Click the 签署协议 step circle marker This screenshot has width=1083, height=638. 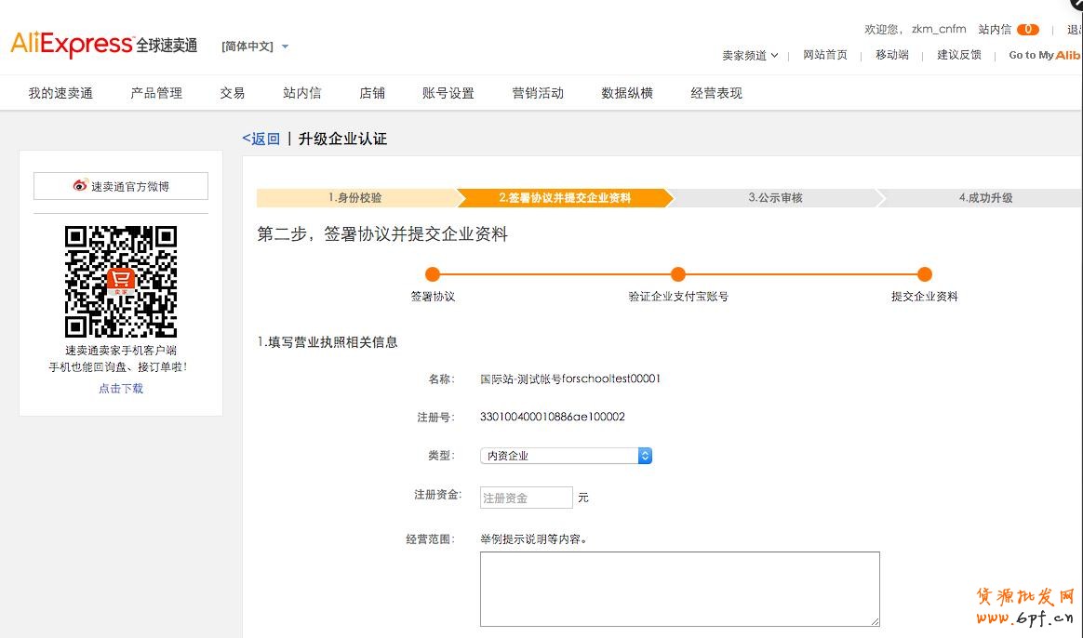pyautogui.click(x=432, y=274)
